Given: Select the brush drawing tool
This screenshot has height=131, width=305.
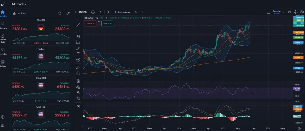Looking at the screenshot, I should click(78, 48).
